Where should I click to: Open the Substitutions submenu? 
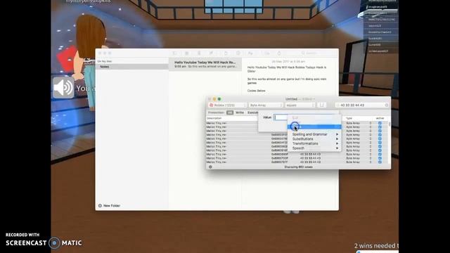(314, 139)
